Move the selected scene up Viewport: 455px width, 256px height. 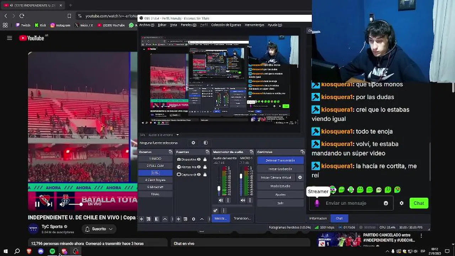165,219
